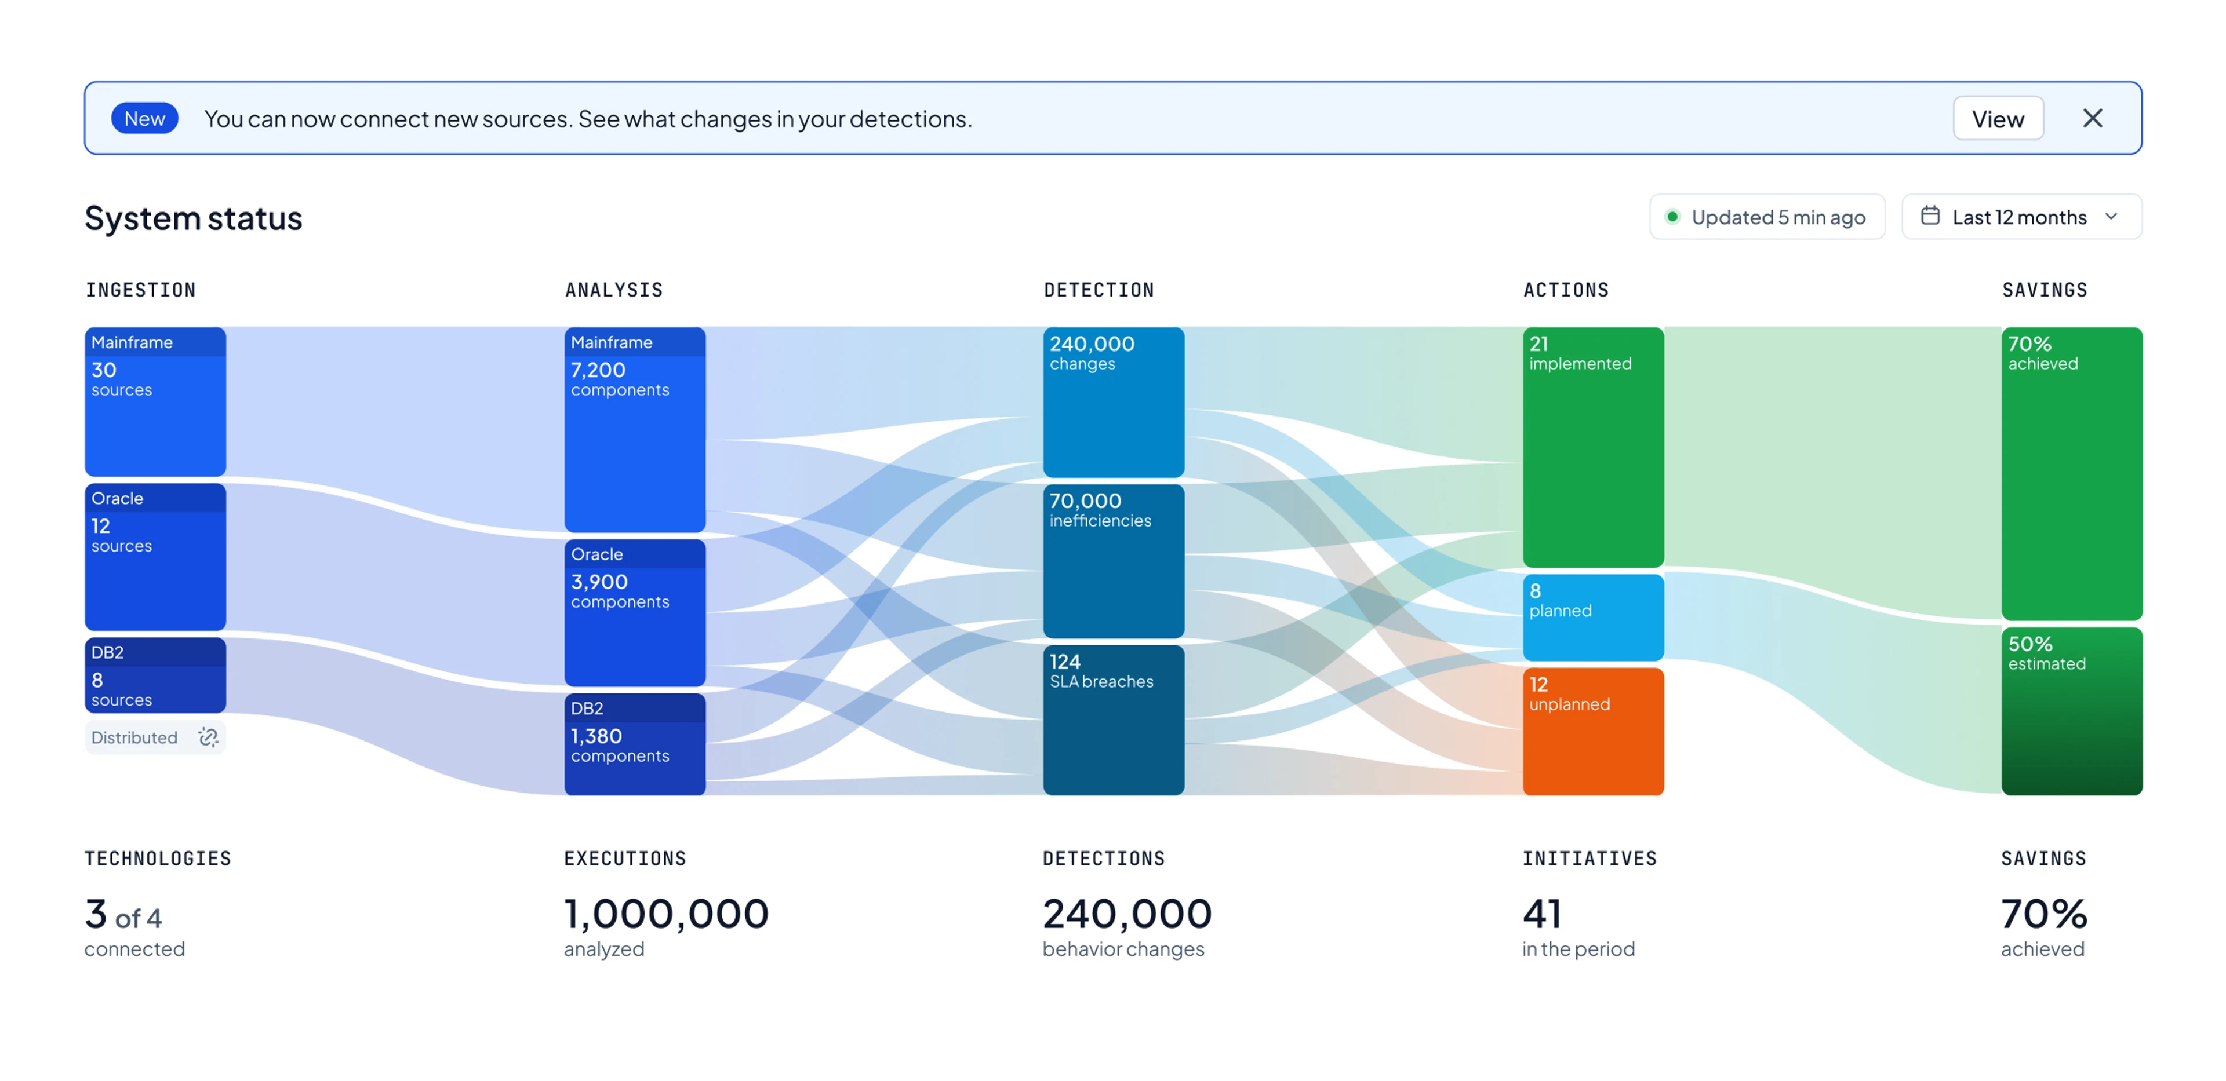Click the DETECTION column heading
Screen dimensions: 2226x1081
point(1099,290)
